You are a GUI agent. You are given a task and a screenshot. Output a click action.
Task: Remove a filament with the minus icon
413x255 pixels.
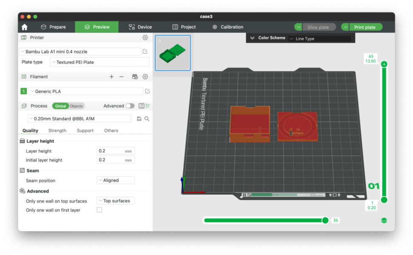click(122, 77)
